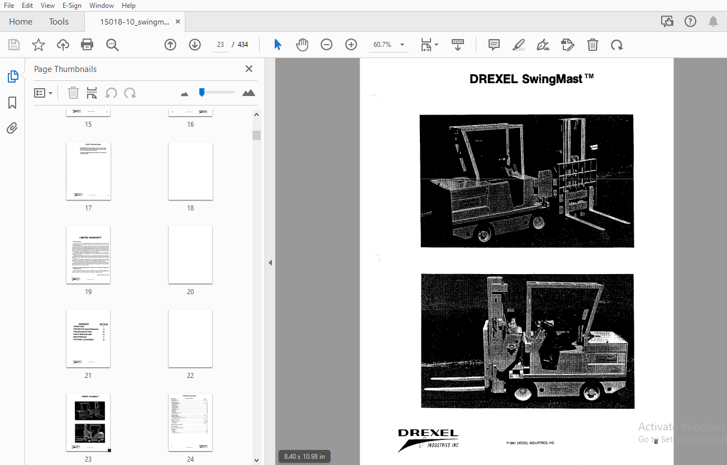The image size is (727, 465).
Task: Switch to the Tools tab
Action: (59, 22)
